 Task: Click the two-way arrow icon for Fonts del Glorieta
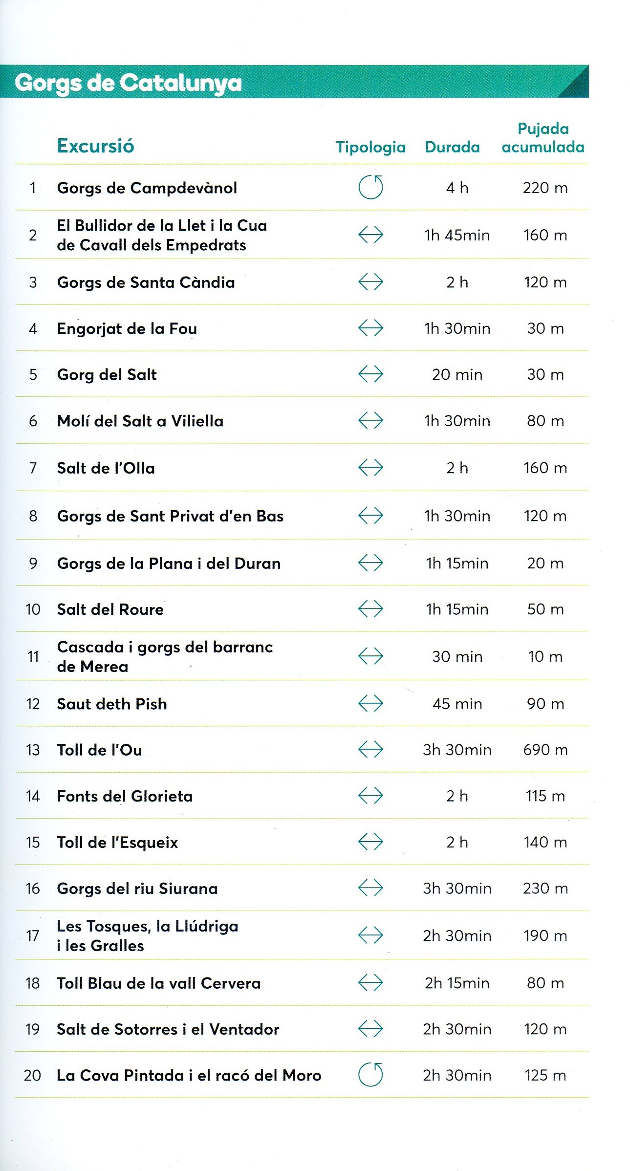point(370,796)
